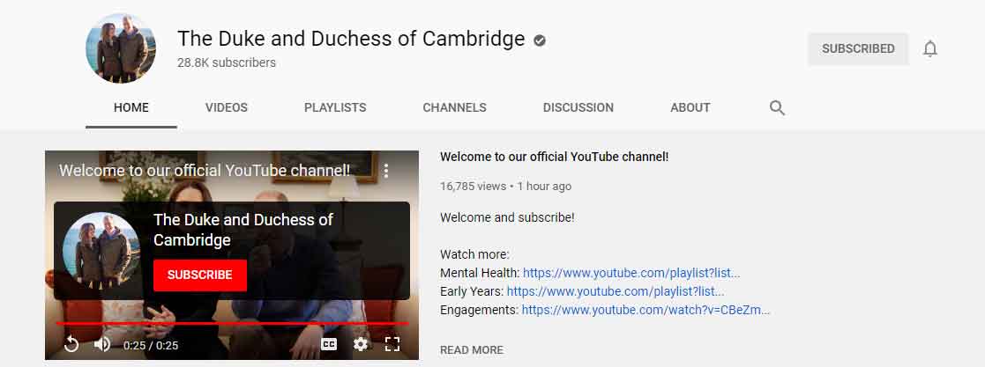This screenshot has width=985, height=367.
Task: Expand description with READ MORE
Action: pos(472,350)
